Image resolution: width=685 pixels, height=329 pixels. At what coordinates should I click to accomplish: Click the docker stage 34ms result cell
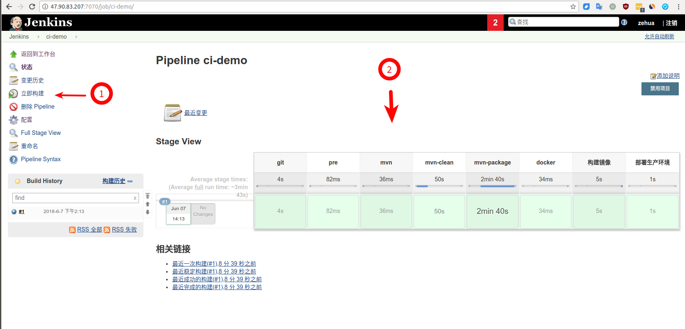(546, 211)
